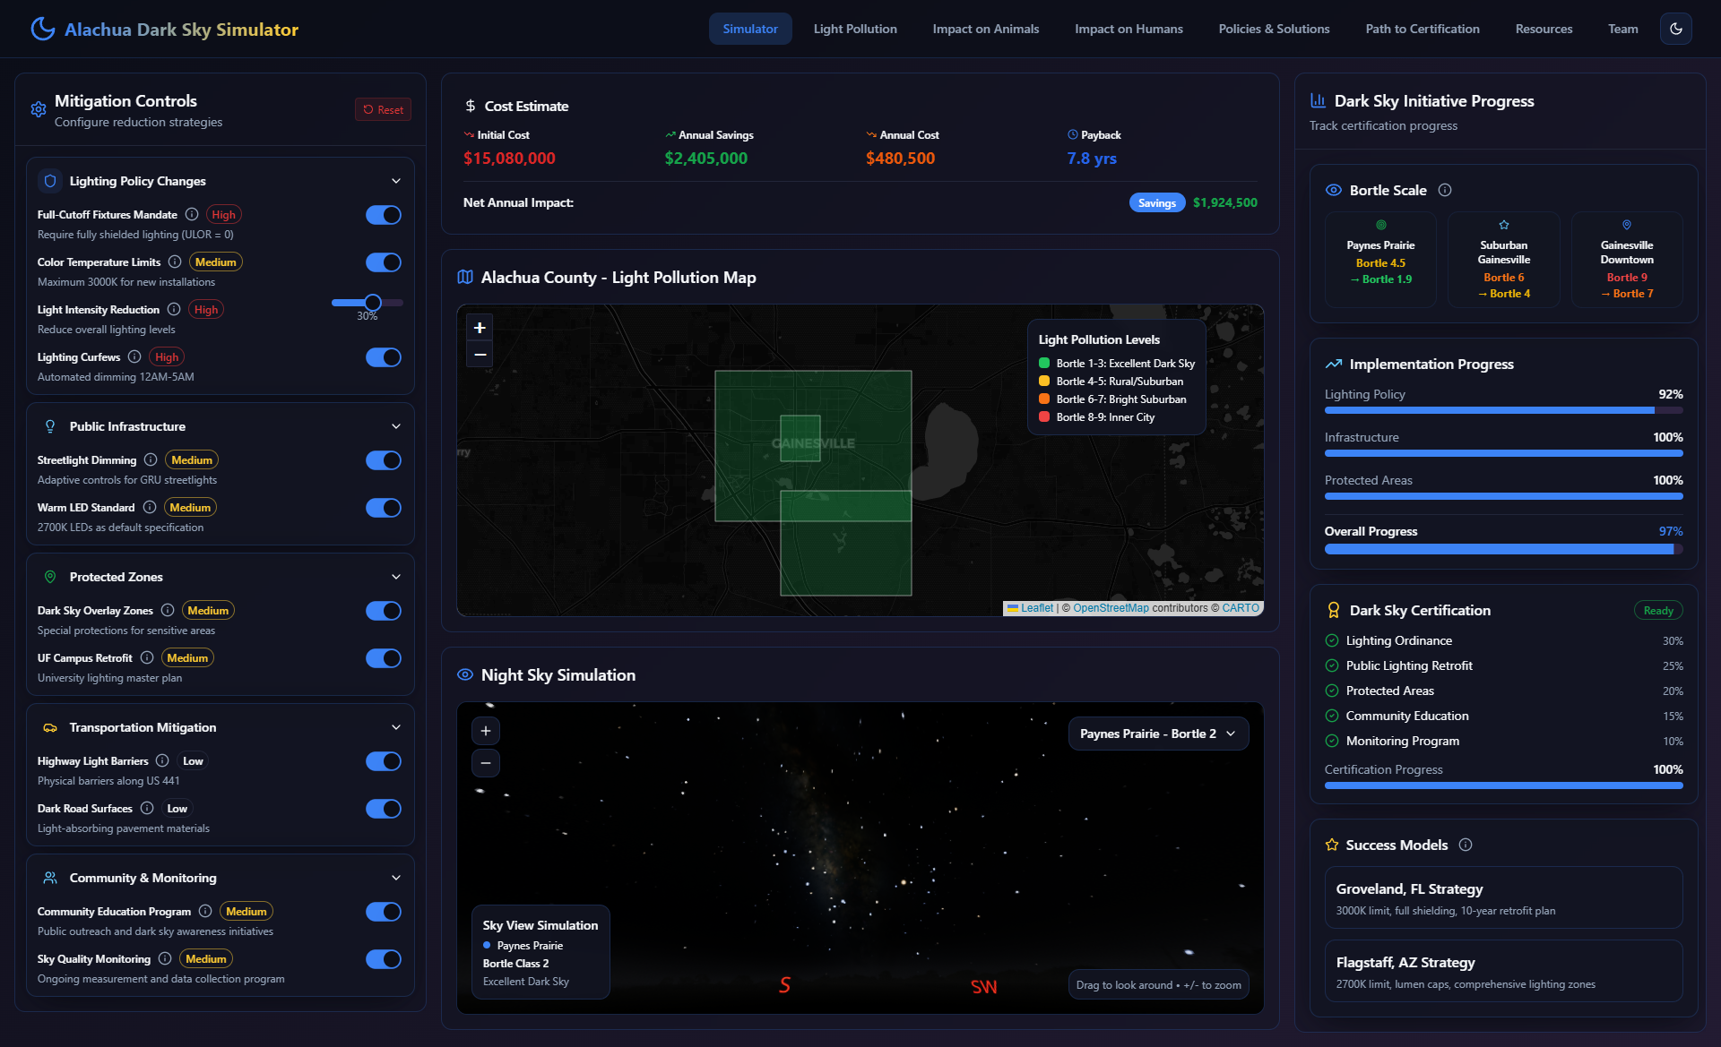Screen dimensions: 1721x1047
Task: Disable the Lighting Curfews toggle
Action: coord(383,357)
